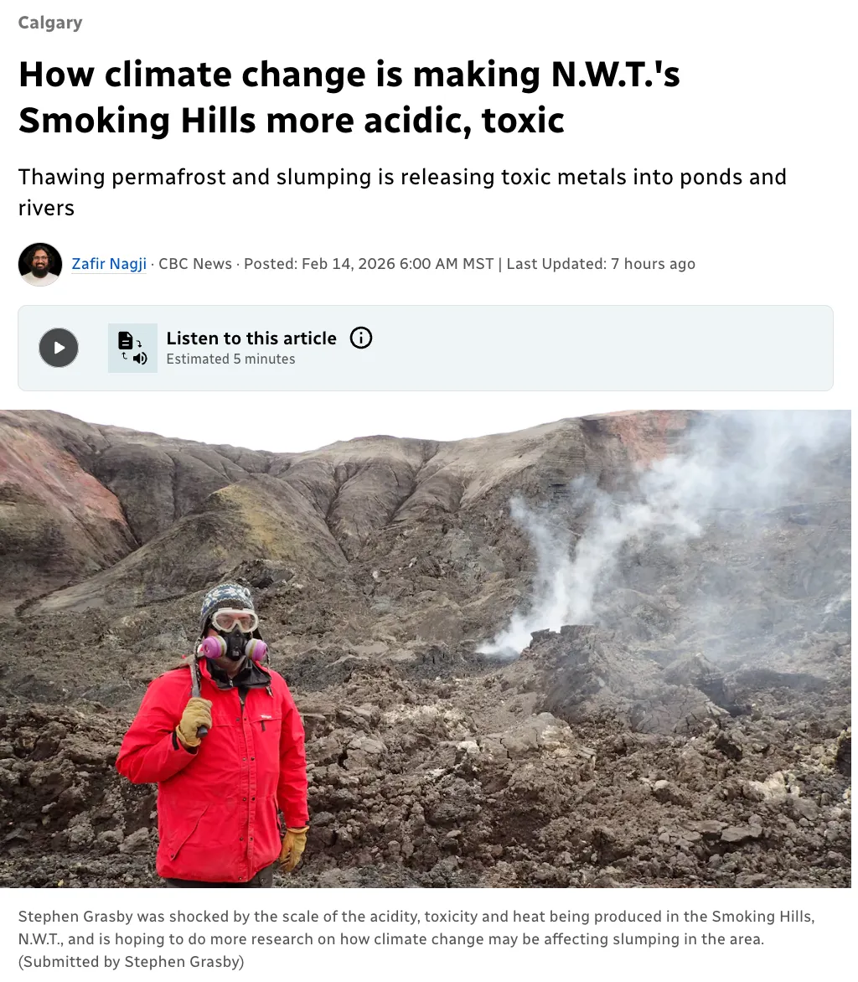Viewport: 858px width, 982px height.
Task: Click the Stephen Grasby photo caption
Action: tap(416, 928)
